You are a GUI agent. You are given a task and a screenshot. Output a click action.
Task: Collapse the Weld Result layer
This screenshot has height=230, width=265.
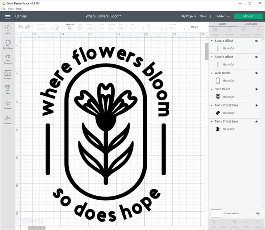click(x=212, y=73)
